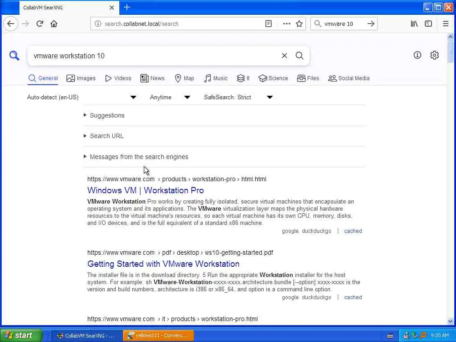Screen dimensions: 456x342
Task: Open the browser home page
Action: tap(54, 24)
